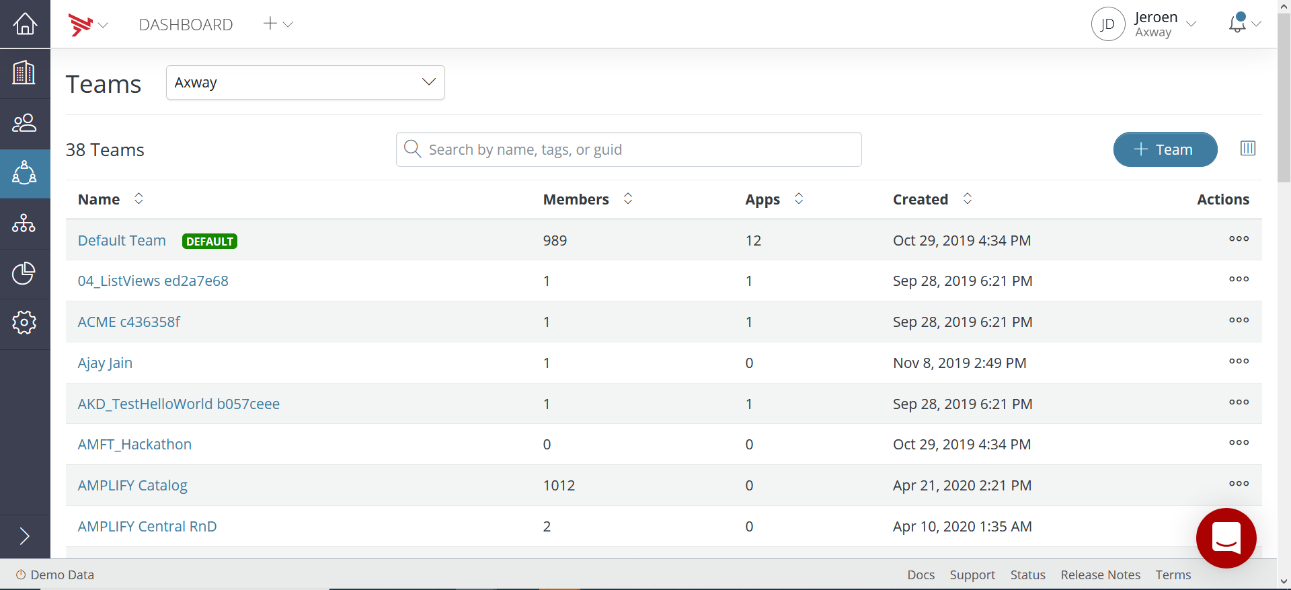Open the plus create menu

pyautogui.click(x=278, y=24)
